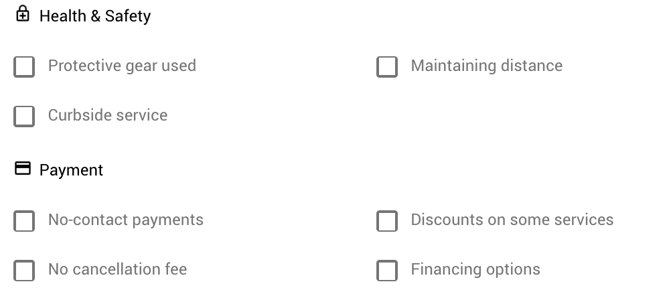Image resolution: width=671 pixels, height=292 pixels.
Task: Click the Health & Safety medical bag icon
Action: pyautogui.click(x=23, y=13)
